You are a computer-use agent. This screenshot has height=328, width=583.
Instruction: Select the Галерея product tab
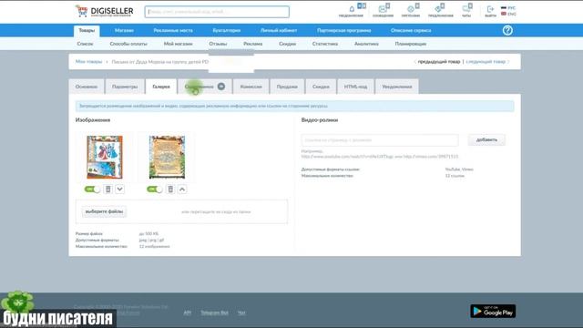point(161,87)
